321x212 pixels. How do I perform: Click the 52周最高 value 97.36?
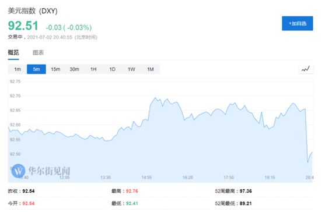point(246,191)
